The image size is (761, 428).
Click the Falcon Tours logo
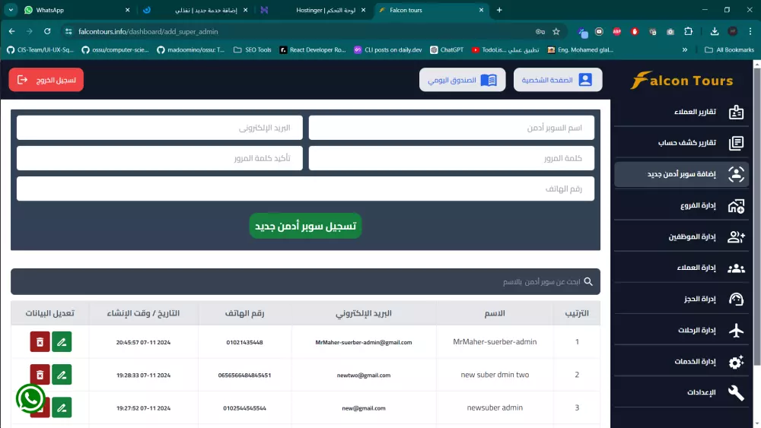(x=681, y=81)
